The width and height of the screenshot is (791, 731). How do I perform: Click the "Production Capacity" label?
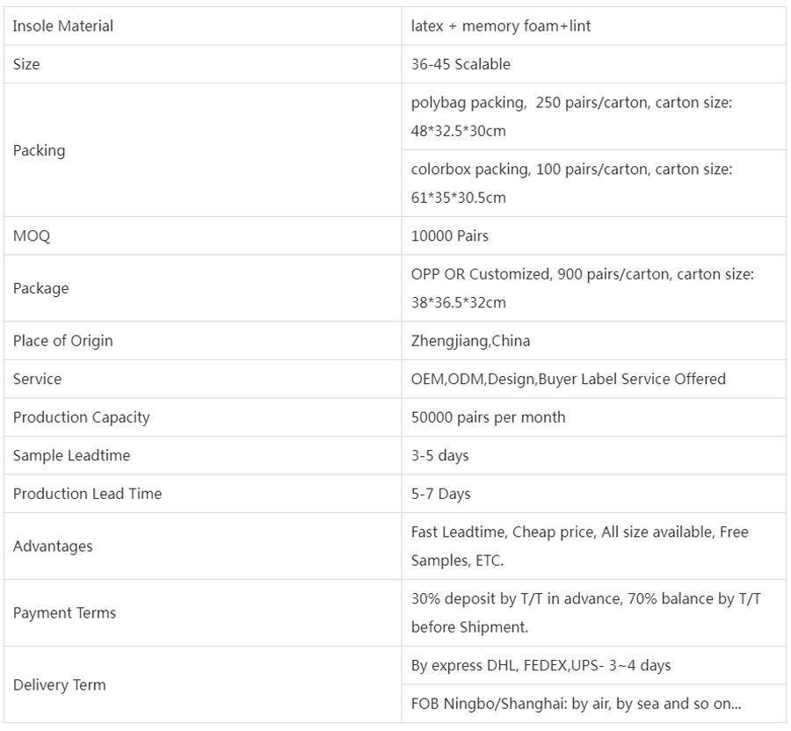[x=82, y=417]
